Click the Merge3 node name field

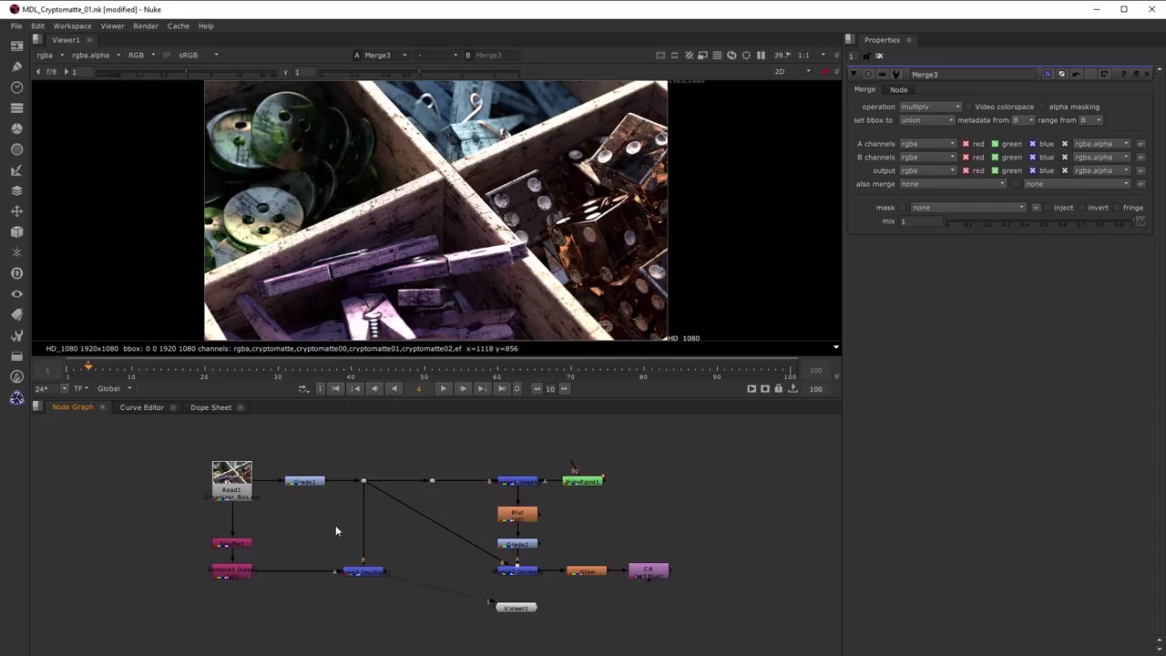973,74
